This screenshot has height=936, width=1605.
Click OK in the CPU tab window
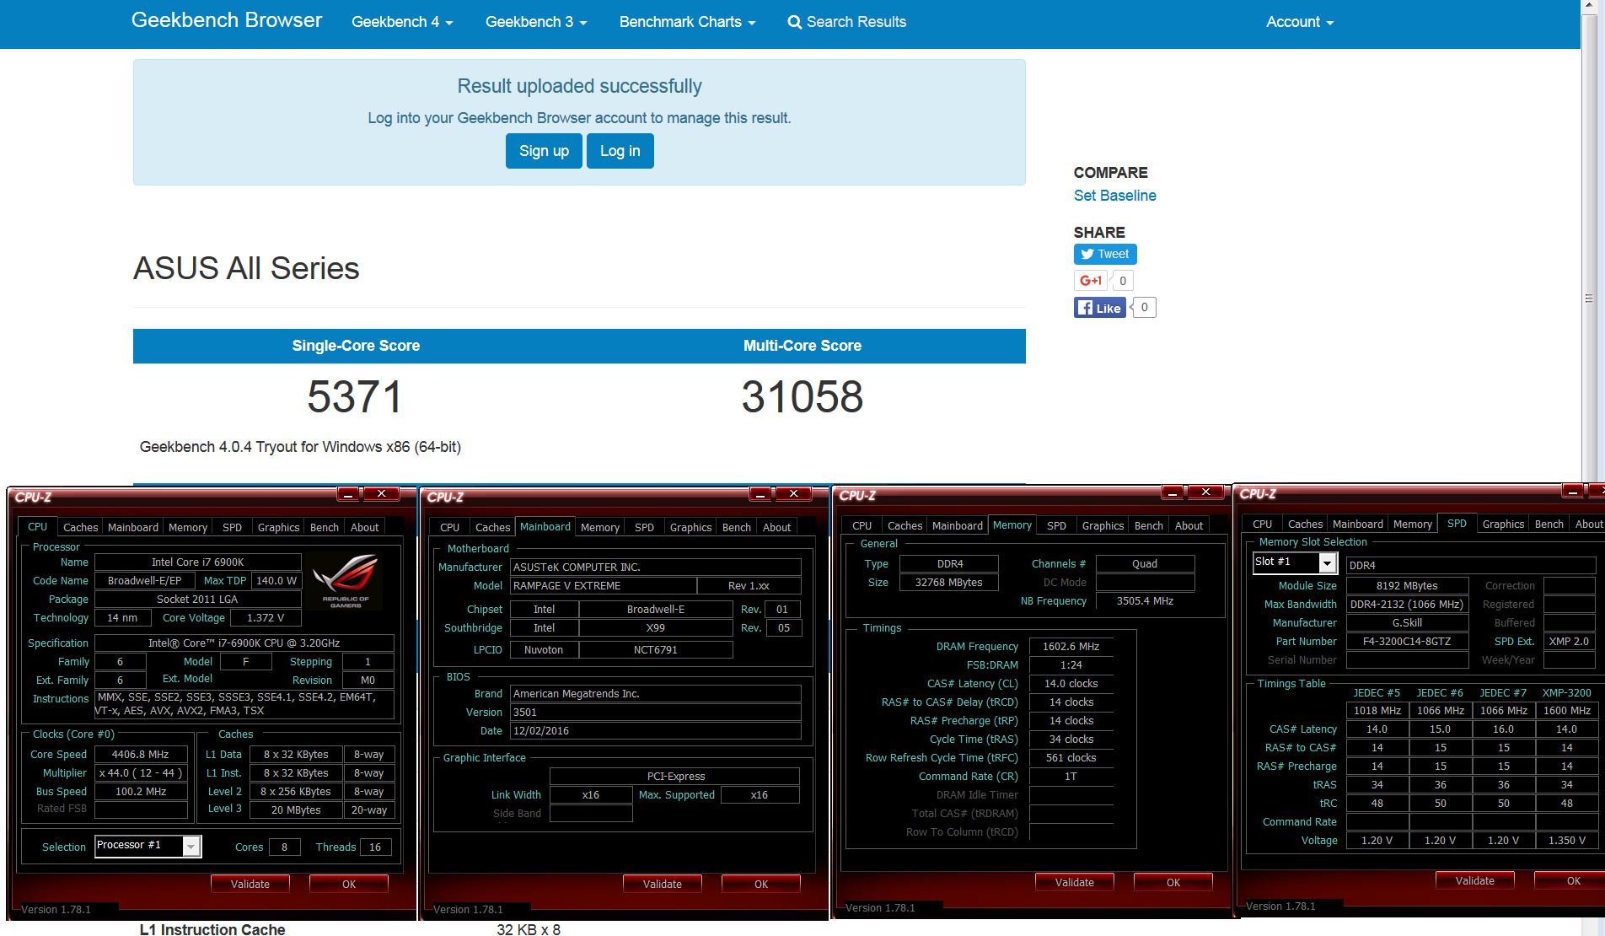[x=349, y=884]
